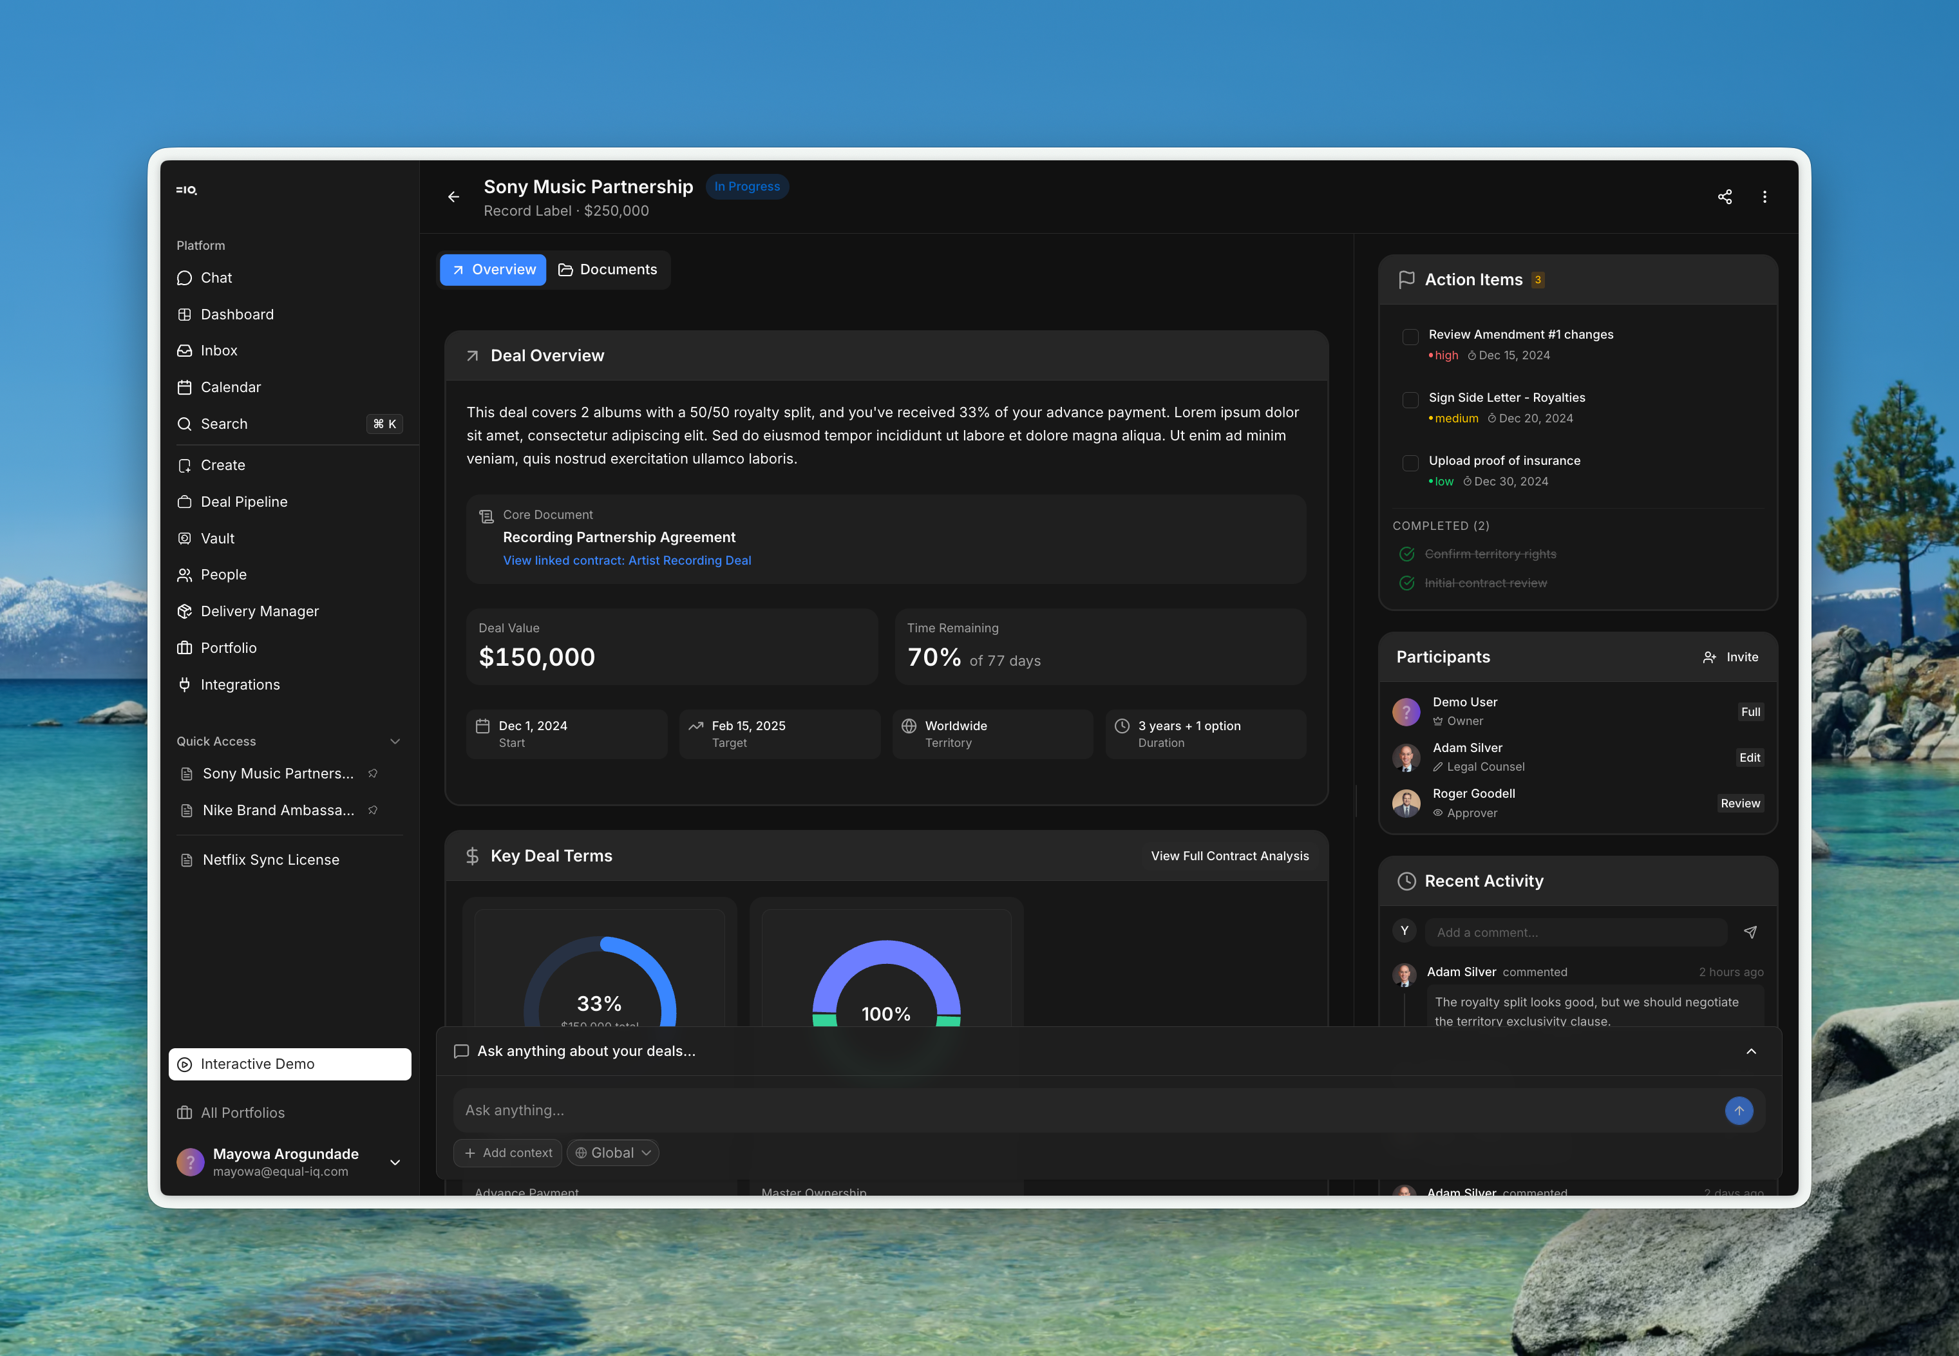Viewport: 1959px width, 1356px height.
Task: Click the back arrow beside Sony Music Partnership
Action: pyautogui.click(x=453, y=197)
